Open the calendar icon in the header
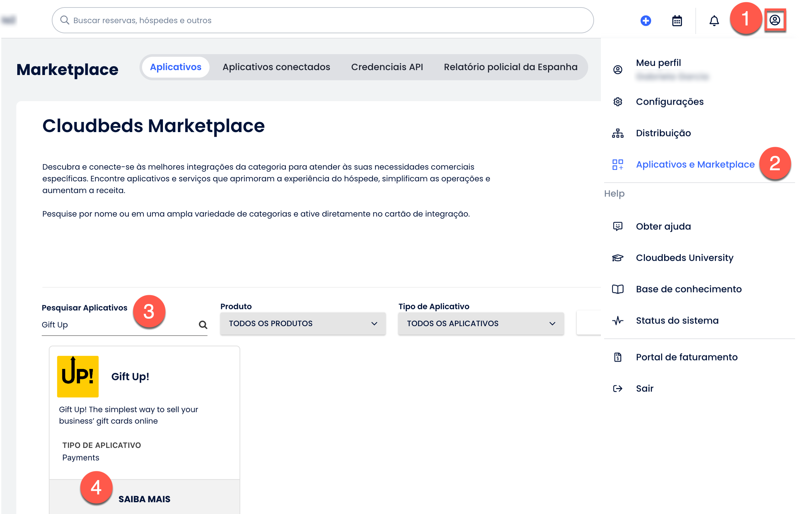799x514 pixels. pos(676,21)
